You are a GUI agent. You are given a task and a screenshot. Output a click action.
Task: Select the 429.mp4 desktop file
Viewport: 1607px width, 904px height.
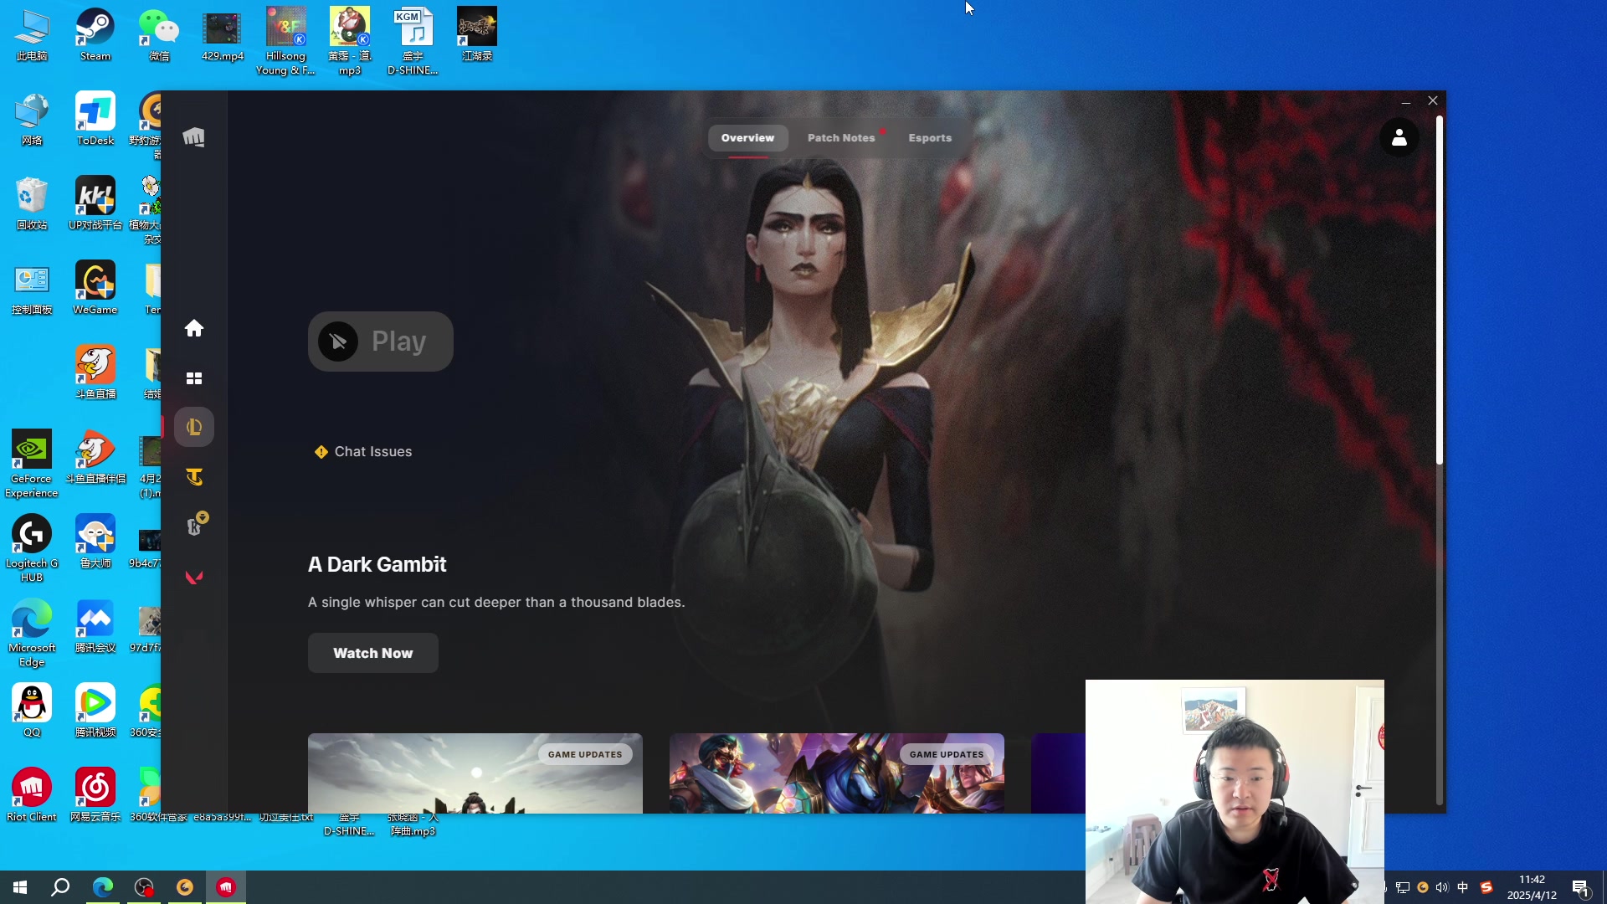(x=223, y=35)
